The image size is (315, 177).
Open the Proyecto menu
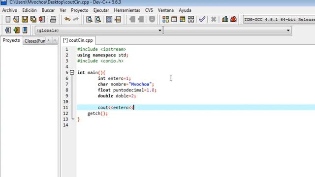point(80,10)
